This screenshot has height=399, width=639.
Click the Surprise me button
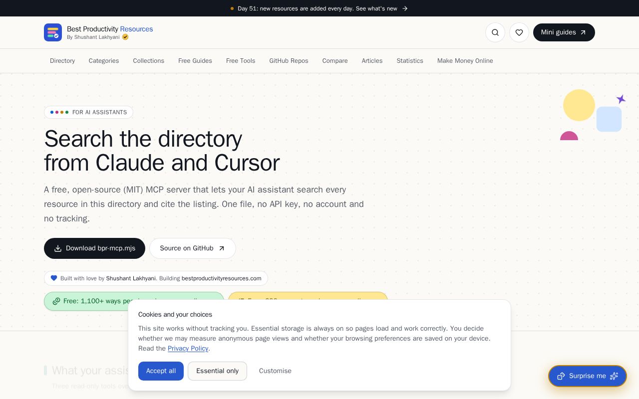588,376
